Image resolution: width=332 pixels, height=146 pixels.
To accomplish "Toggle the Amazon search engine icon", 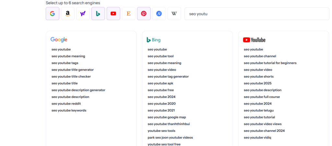I will (68, 14).
